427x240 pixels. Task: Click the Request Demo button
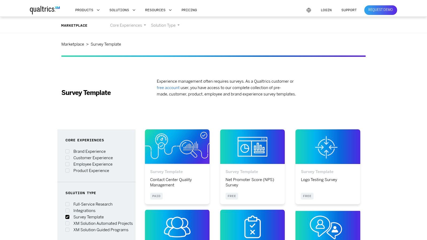tap(381, 10)
